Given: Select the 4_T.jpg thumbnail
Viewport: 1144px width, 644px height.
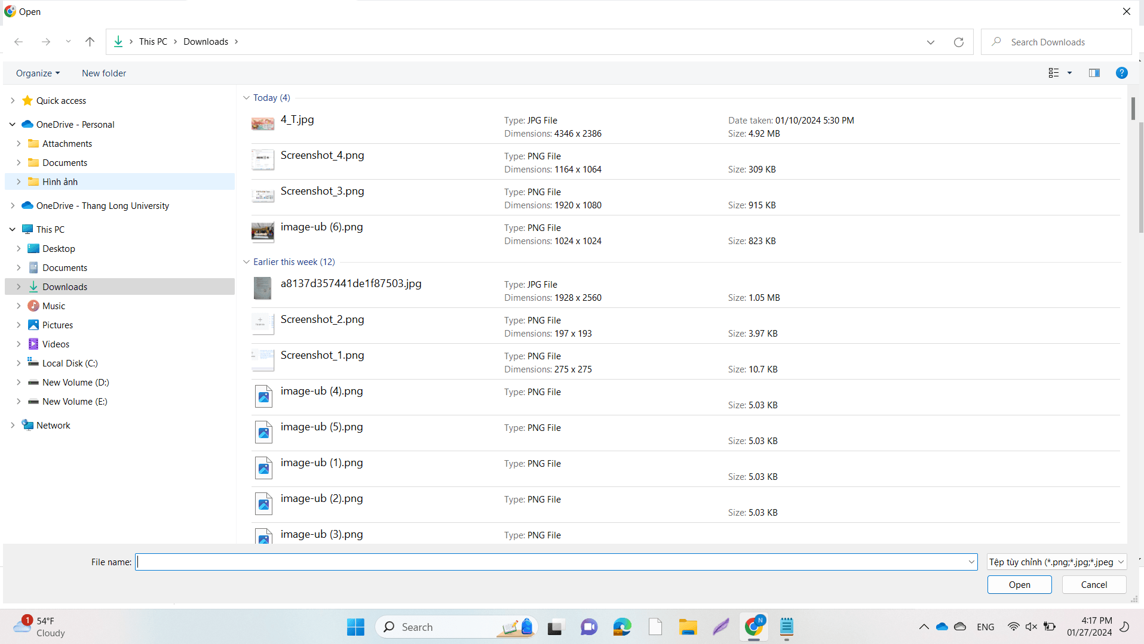Looking at the screenshot, I should (x=263, y=124).
